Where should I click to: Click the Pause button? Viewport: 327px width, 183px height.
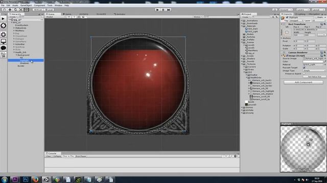point(163,10)
